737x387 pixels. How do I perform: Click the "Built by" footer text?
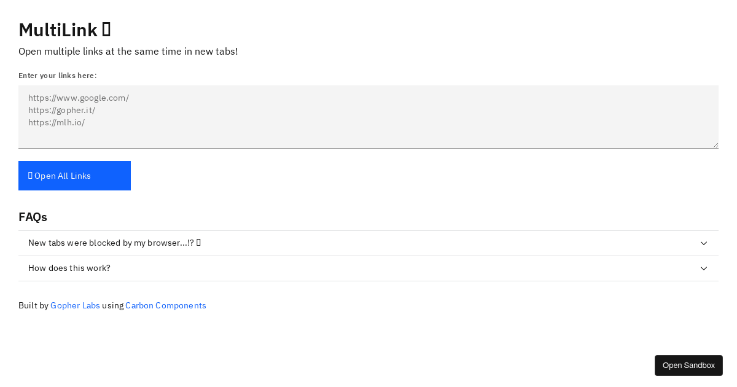(x=33, y=305)
